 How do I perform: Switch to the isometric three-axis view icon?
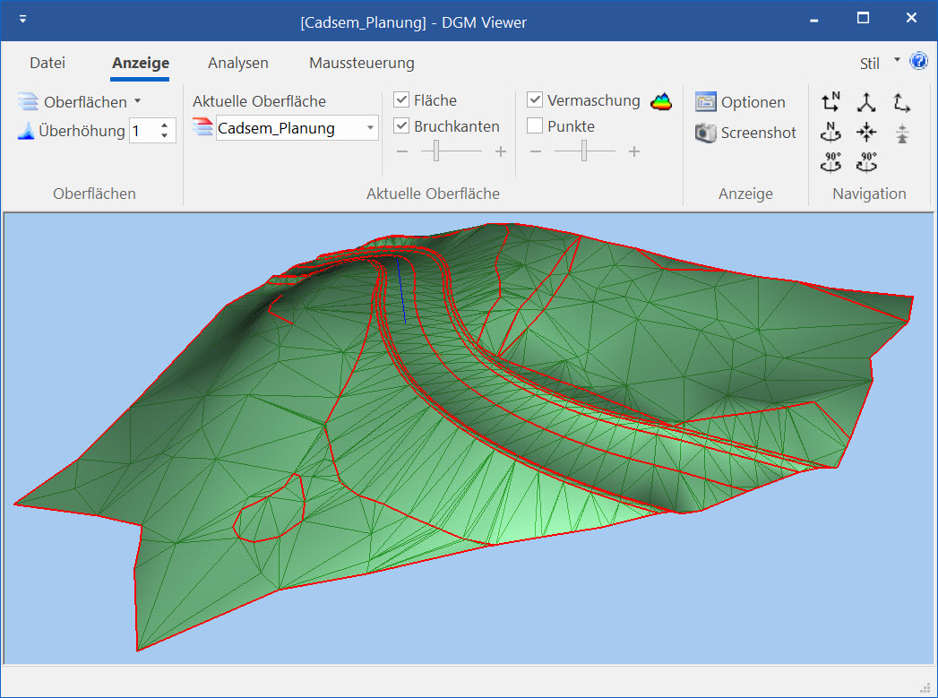(866, 102)
